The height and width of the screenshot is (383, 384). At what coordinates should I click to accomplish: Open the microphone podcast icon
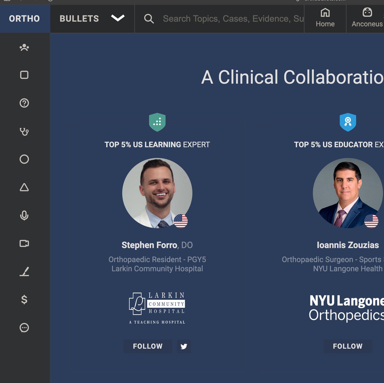[24, 216]
